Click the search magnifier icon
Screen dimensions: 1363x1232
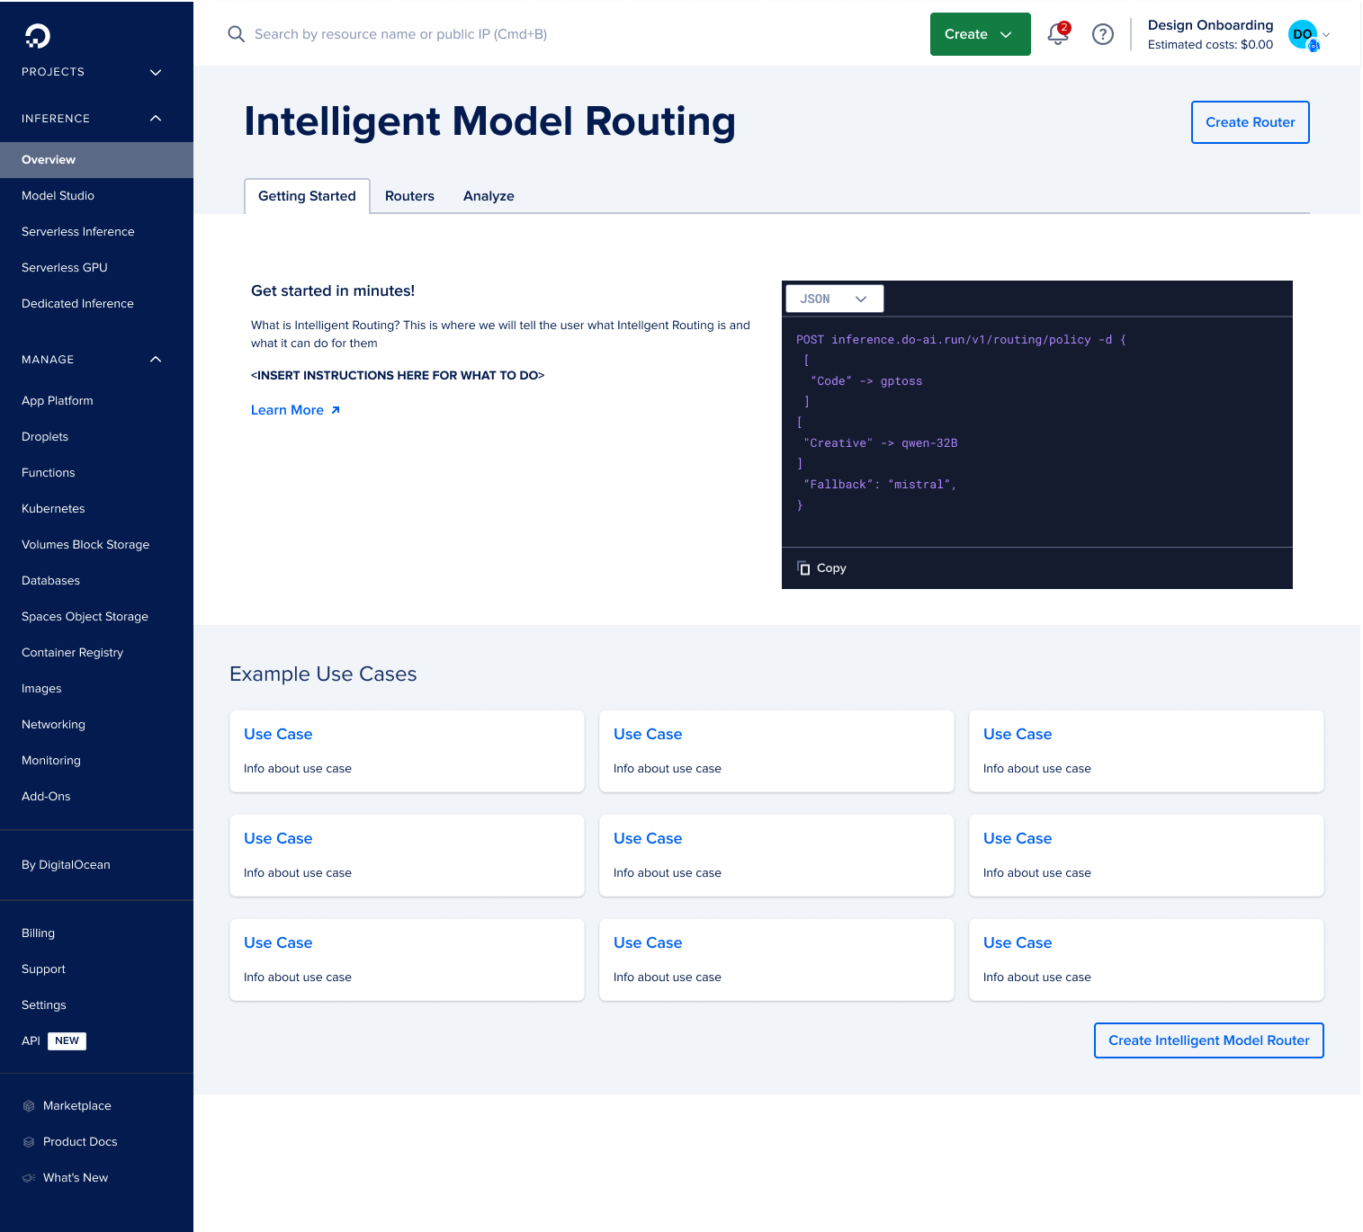236,34
